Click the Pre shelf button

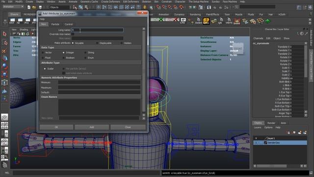coord(27,21)
